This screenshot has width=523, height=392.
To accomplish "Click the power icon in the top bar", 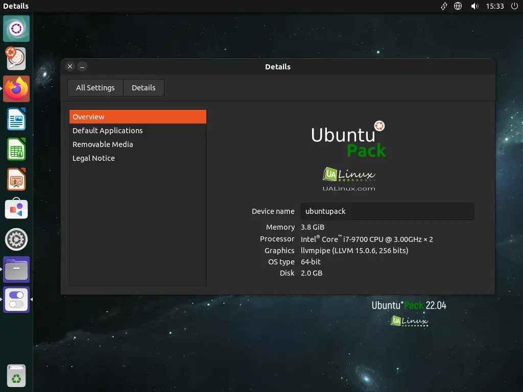I will 515,6.
